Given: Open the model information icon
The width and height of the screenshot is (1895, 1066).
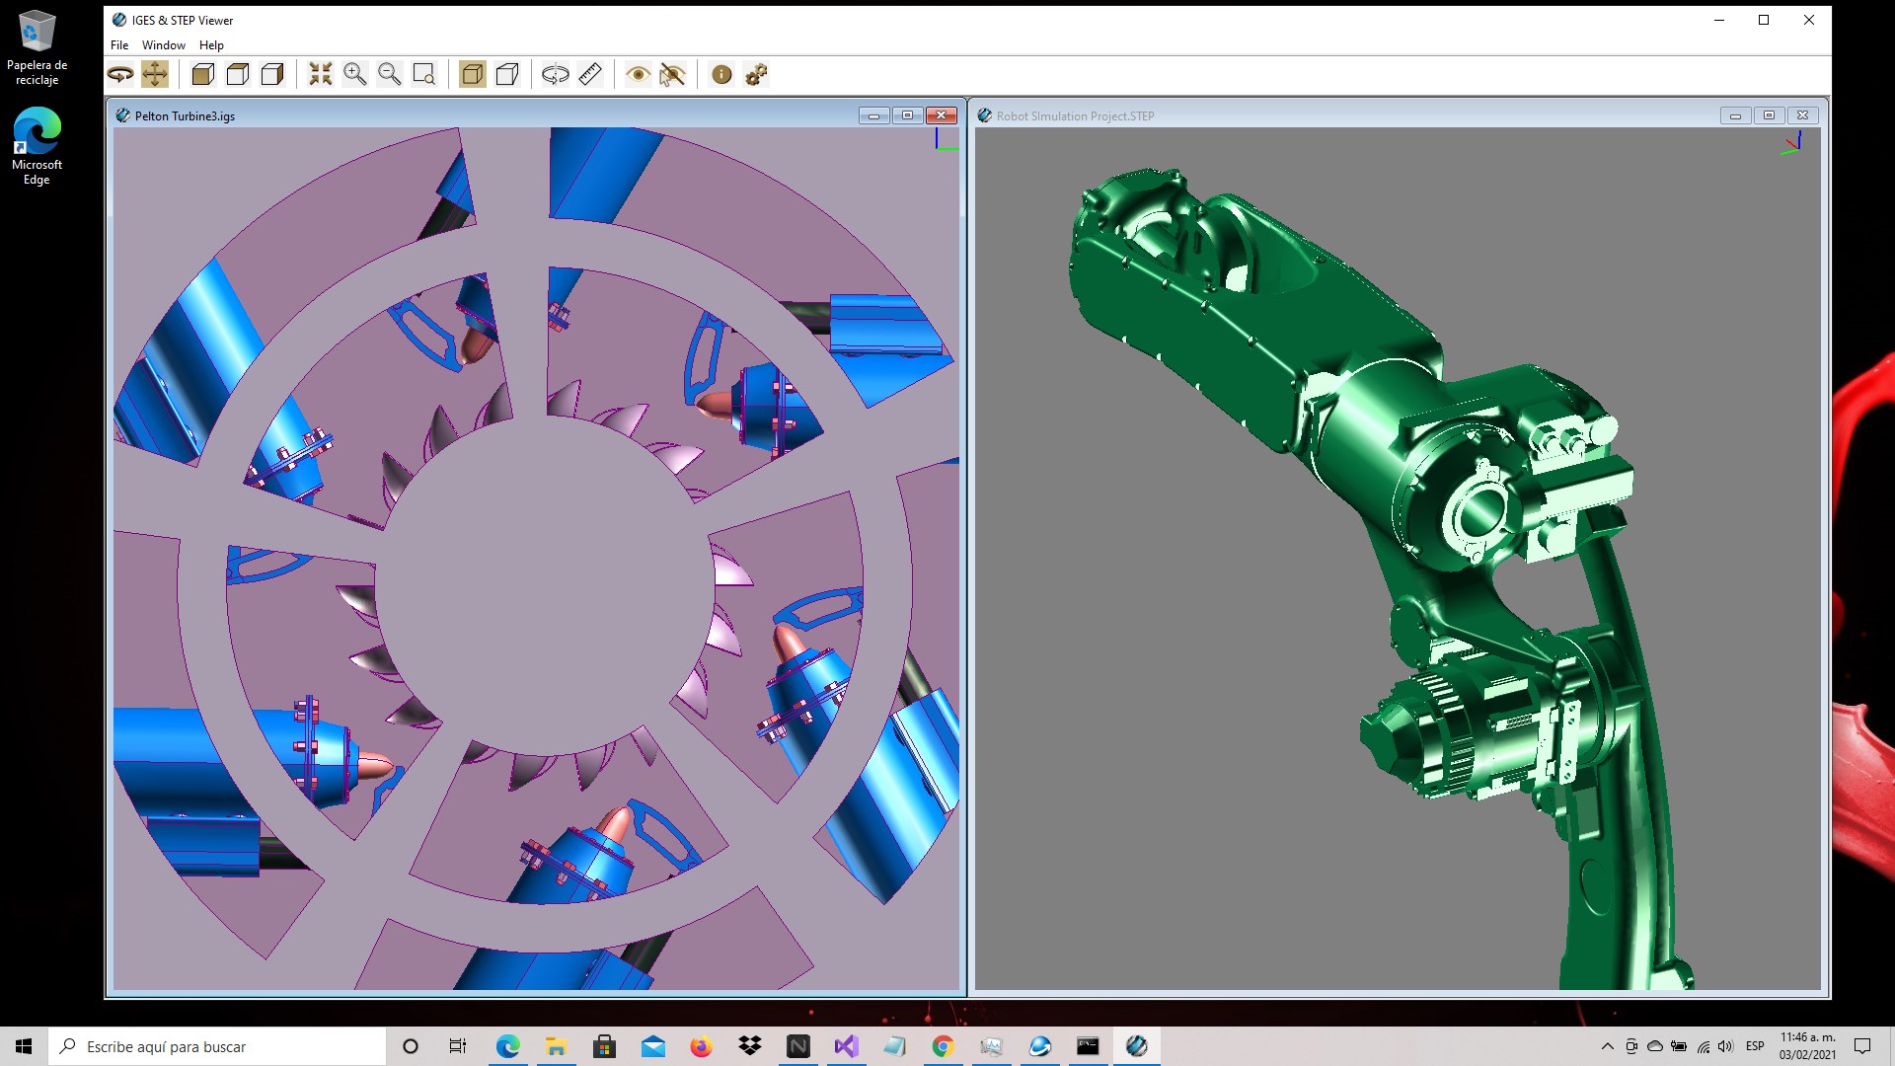Looking at the screenshot, I should (721, 74).
